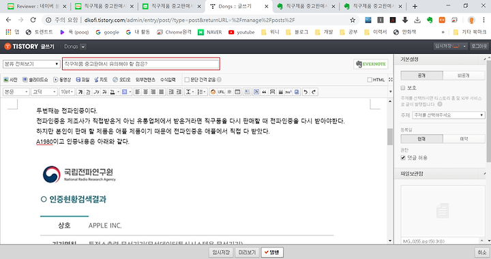Insert a photo with 사진 button

(x=10, y=80)
